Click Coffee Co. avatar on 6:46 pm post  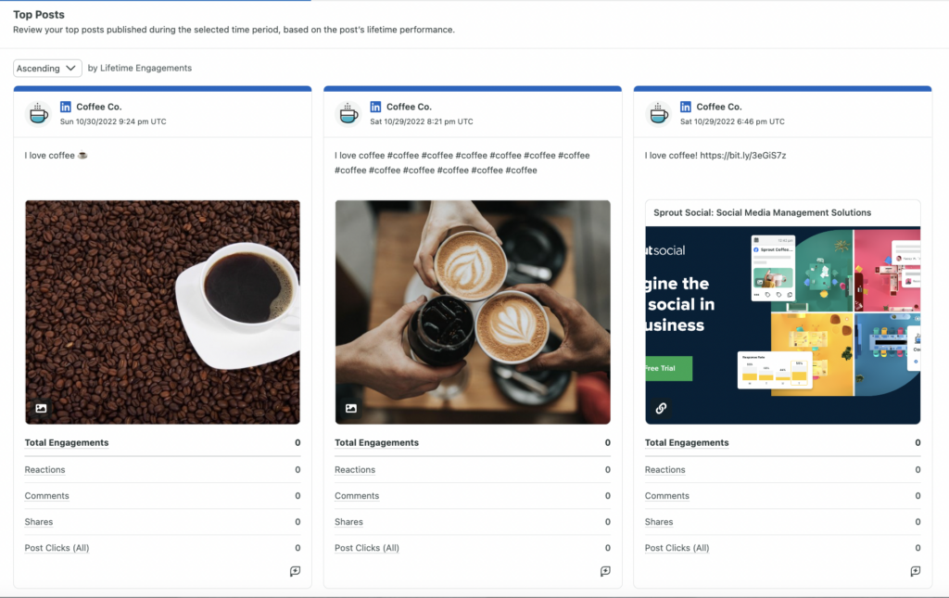click(x=659, y=113)
